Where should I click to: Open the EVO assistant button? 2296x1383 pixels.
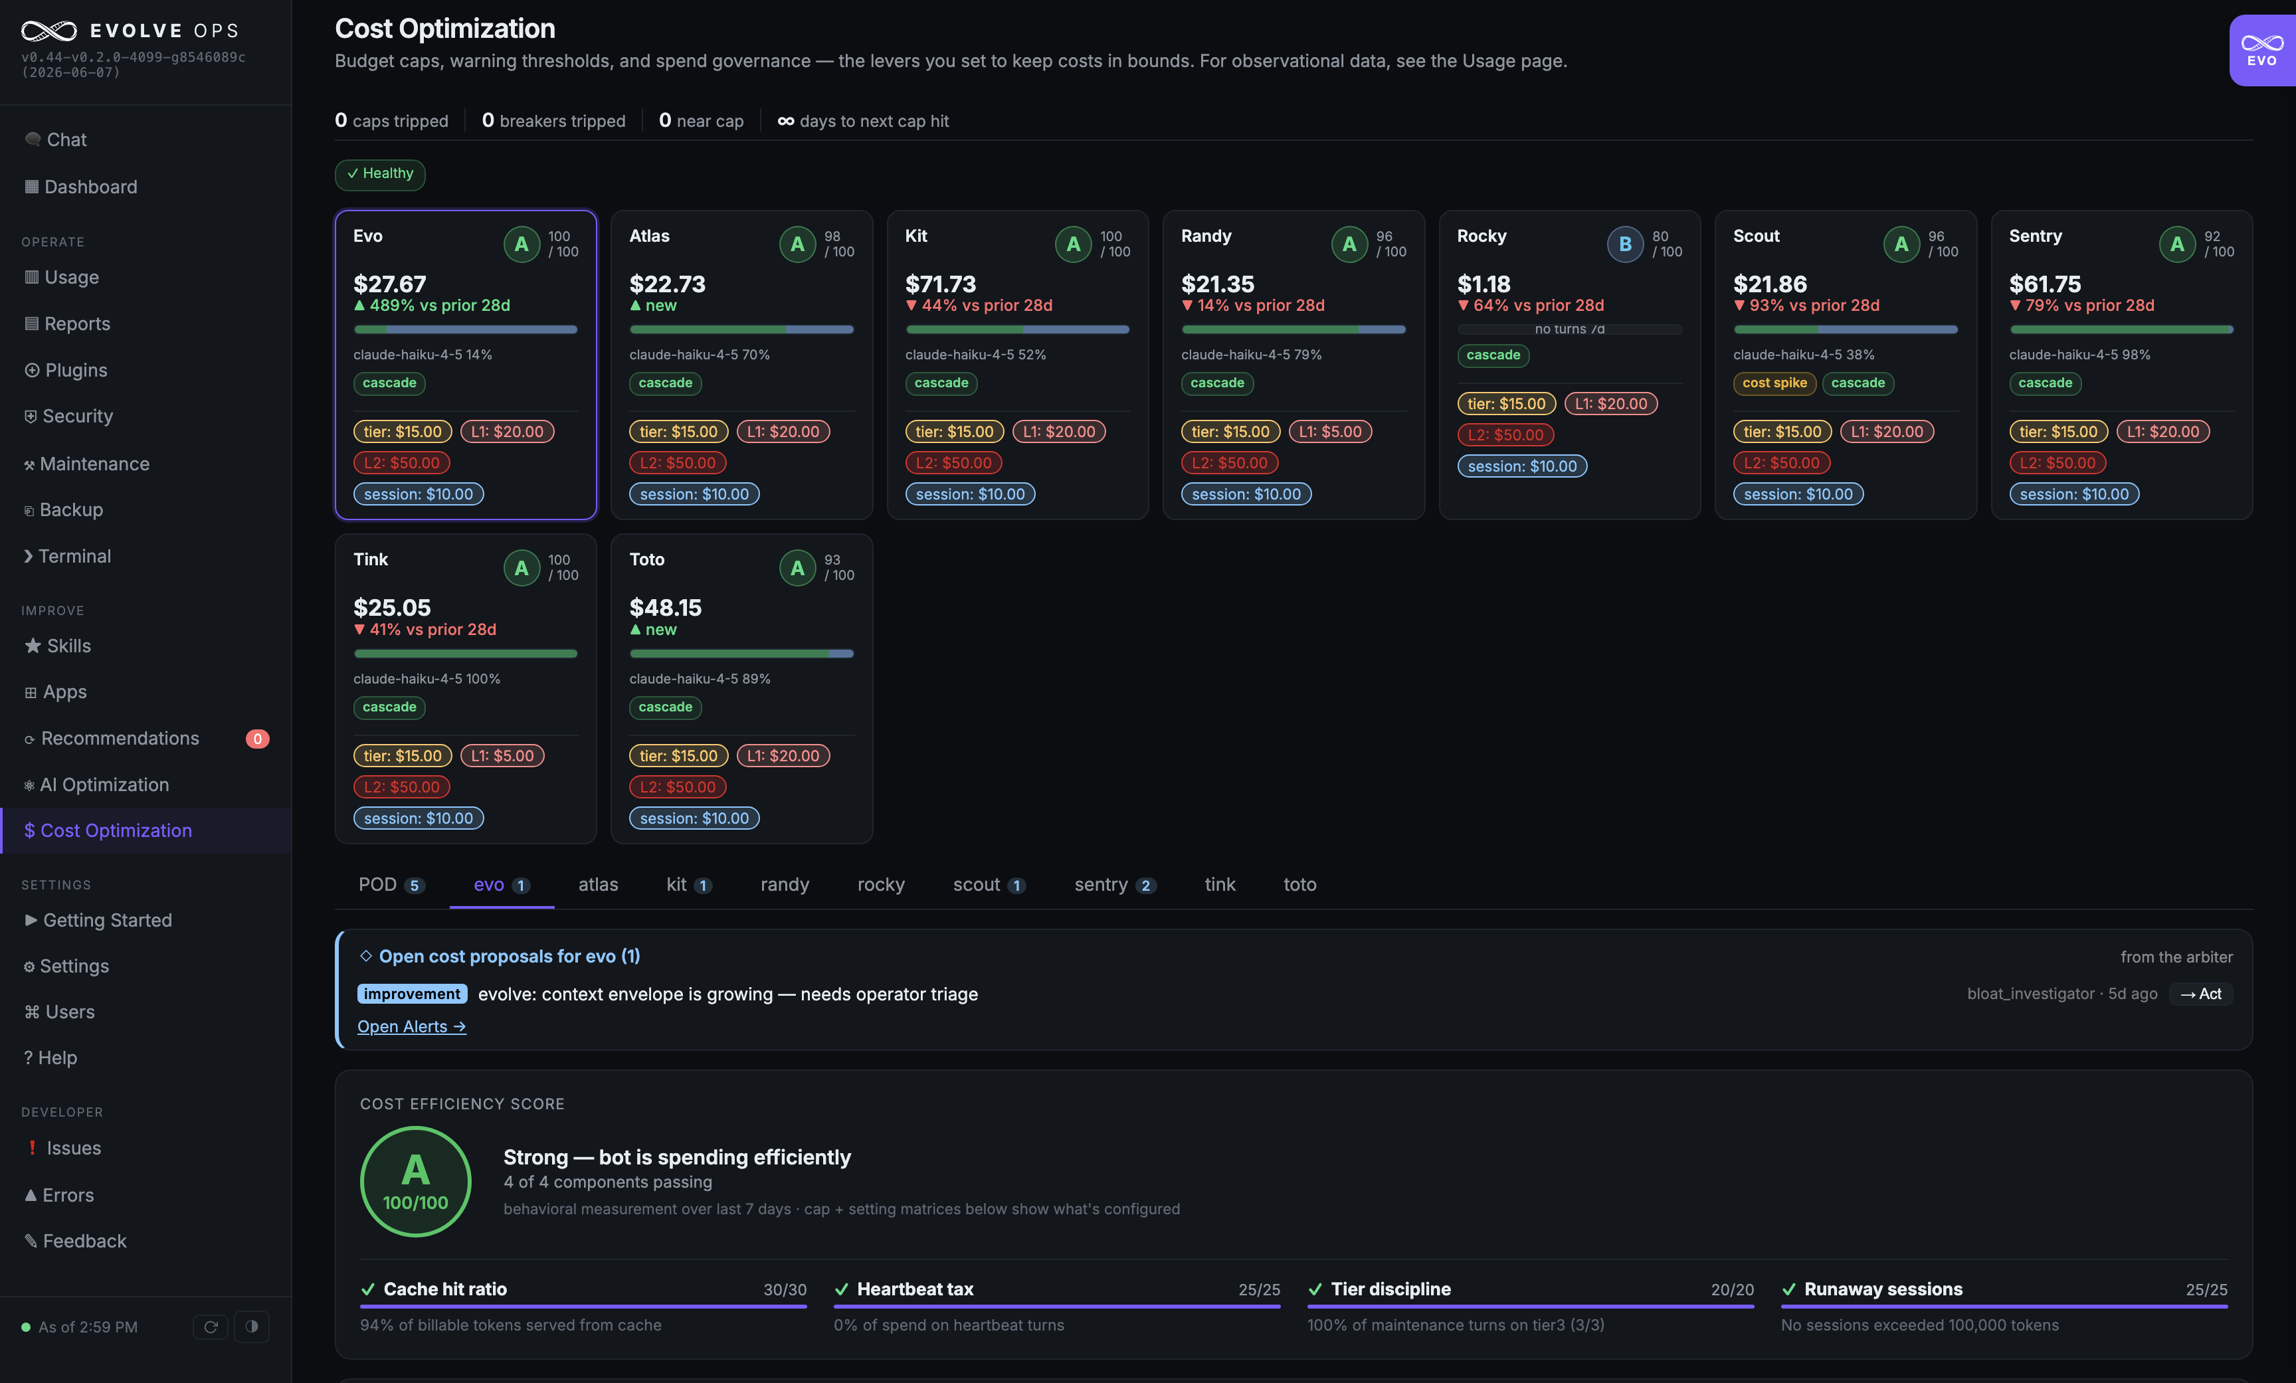click(x=2261, y=50)
